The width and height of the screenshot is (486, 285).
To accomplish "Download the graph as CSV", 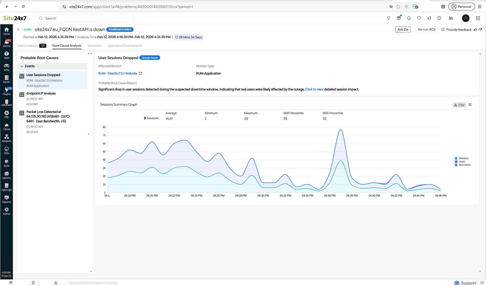I will click(x=459, y=105).
